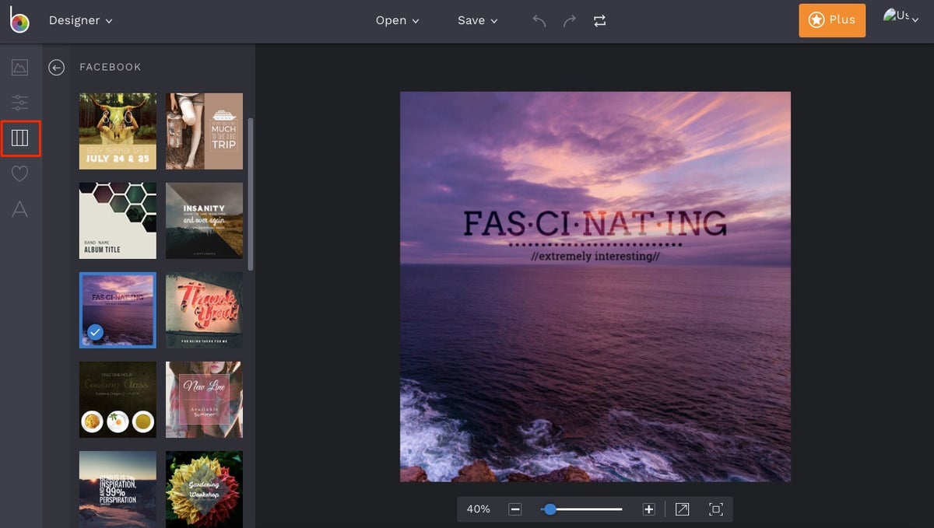Select the New Line Available Summer template
This screenshot has width=934, height=528.
205,400
